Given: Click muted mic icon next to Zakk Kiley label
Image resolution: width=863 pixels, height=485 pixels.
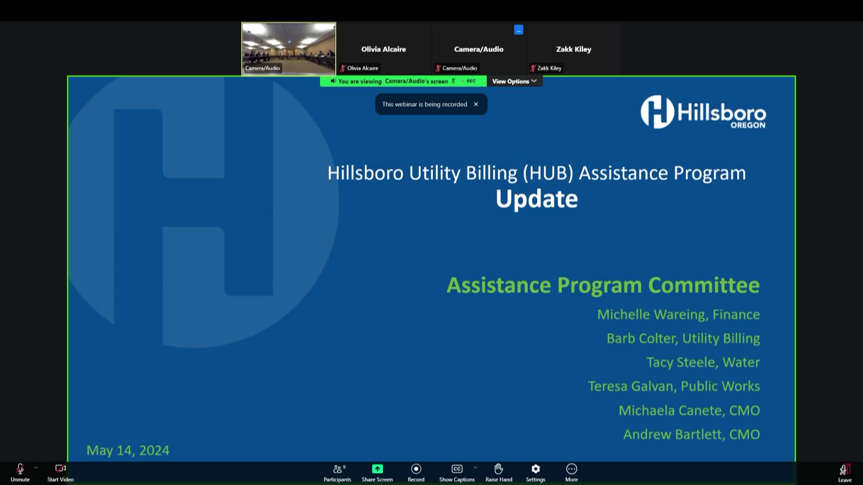Looking at the screenshot, I should 533,68.
